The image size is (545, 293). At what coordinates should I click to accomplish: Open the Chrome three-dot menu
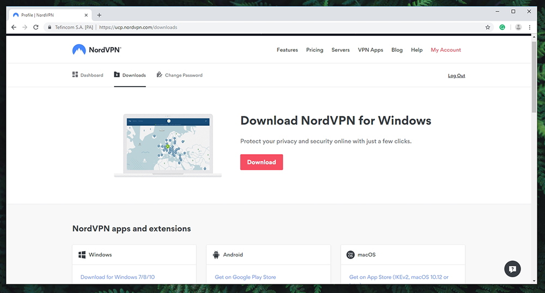pos(529,27)
